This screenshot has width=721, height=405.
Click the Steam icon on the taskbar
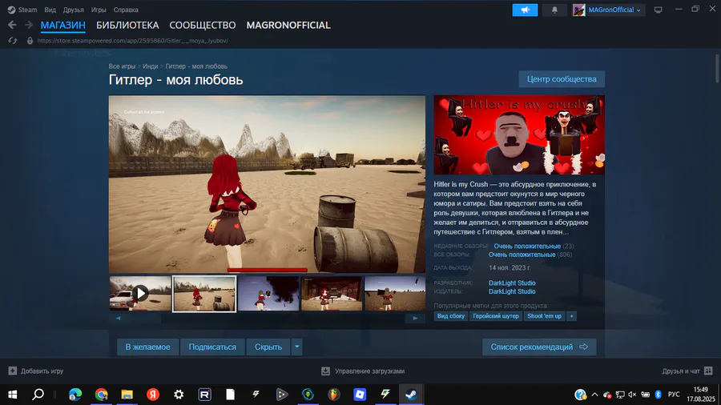pos(411,394)
